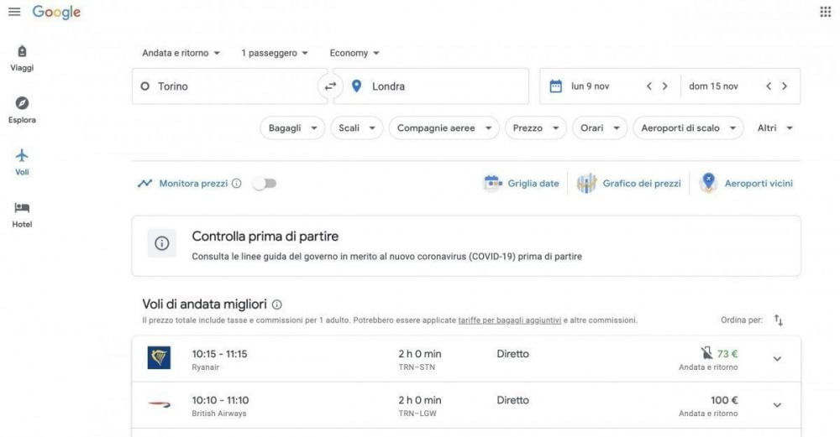Select the British Airways 10:10 - 11:10 flight

coord(466,405)
